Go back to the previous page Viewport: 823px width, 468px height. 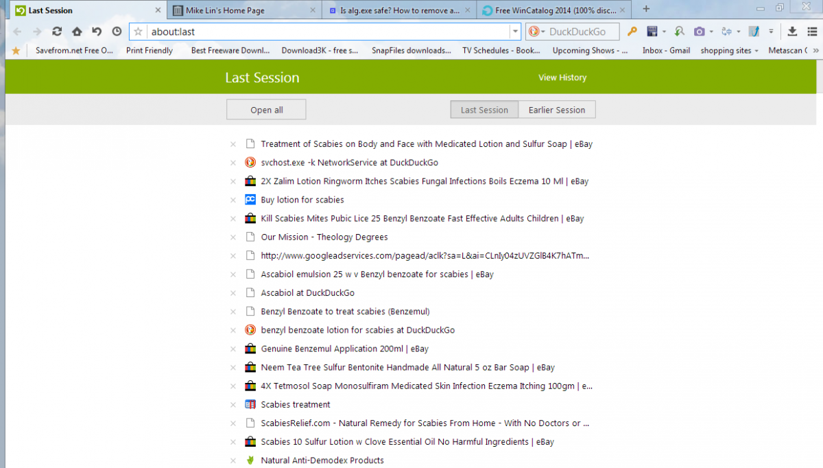pyautogui.click(x=17, y=32)
